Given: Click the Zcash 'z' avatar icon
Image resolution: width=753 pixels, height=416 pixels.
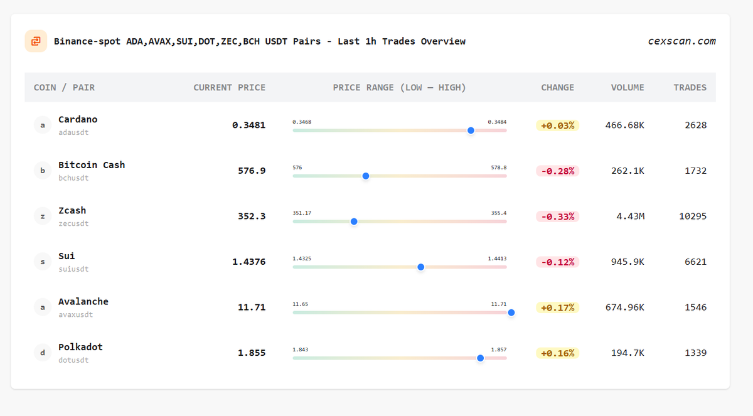Looking at the screenshot, I should 43,216.
